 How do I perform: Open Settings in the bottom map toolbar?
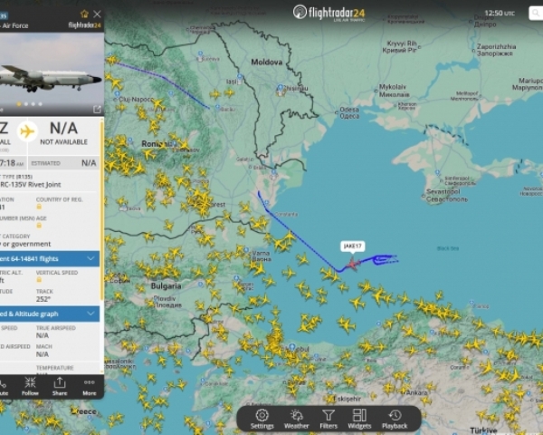point(262,419)
